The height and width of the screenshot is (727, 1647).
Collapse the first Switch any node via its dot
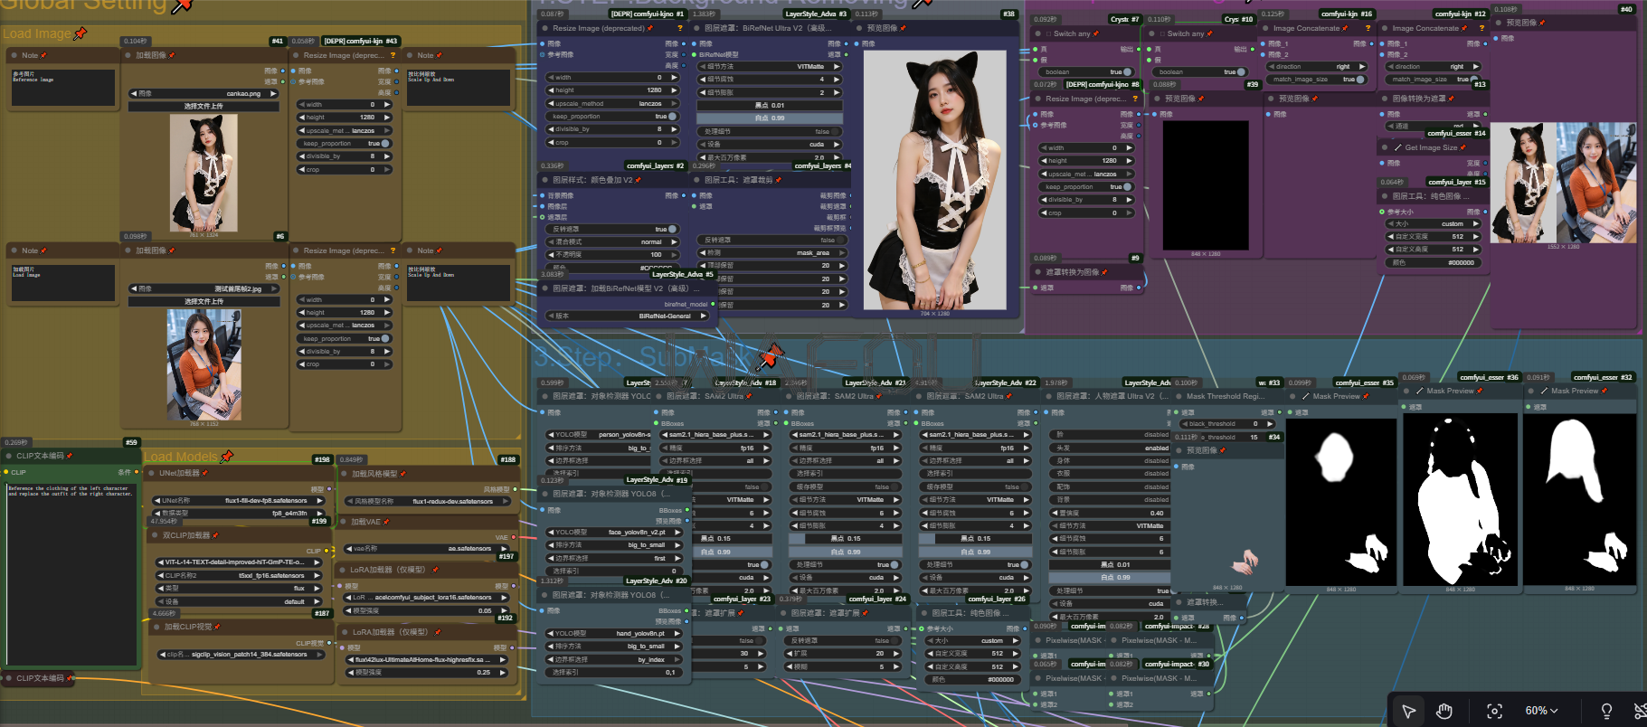(1037, 33)
